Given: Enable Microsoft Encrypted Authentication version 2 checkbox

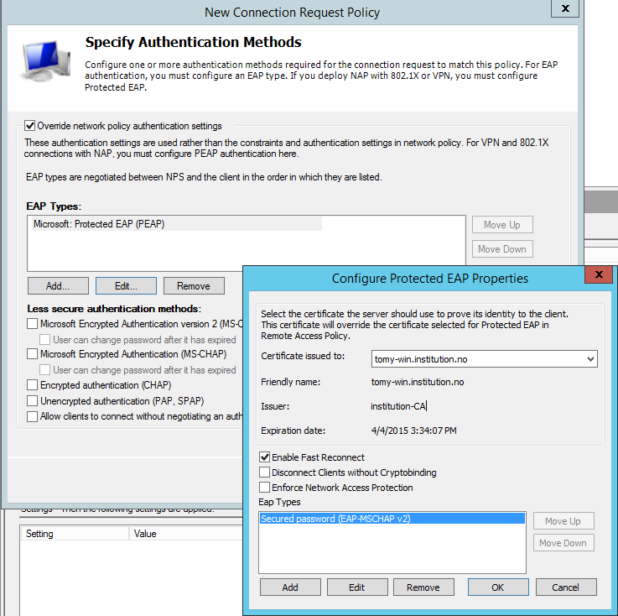Looking at the screenshot, I should click(x=33, y=324).
